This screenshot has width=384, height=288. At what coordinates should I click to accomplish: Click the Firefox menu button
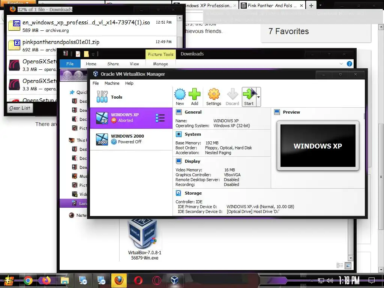[18, 3]
